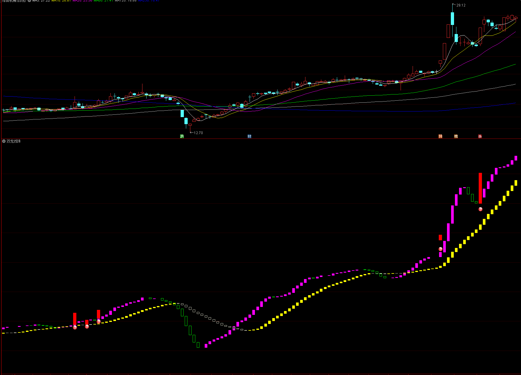Click the blue 财 event marker
521x375 pixels.
[x=249, y=136]
